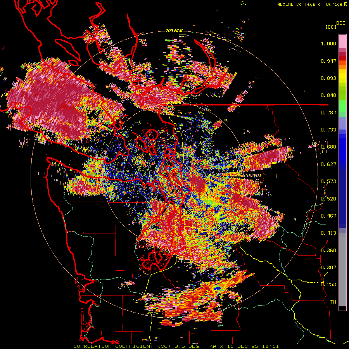
Task: Click the 0.947 scale value
Action: tap(328, 61)
